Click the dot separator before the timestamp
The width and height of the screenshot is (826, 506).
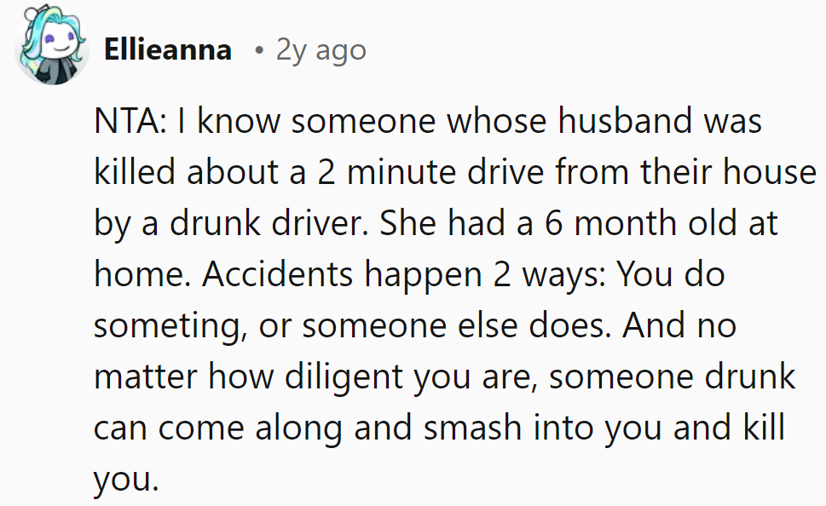point(258,51)
